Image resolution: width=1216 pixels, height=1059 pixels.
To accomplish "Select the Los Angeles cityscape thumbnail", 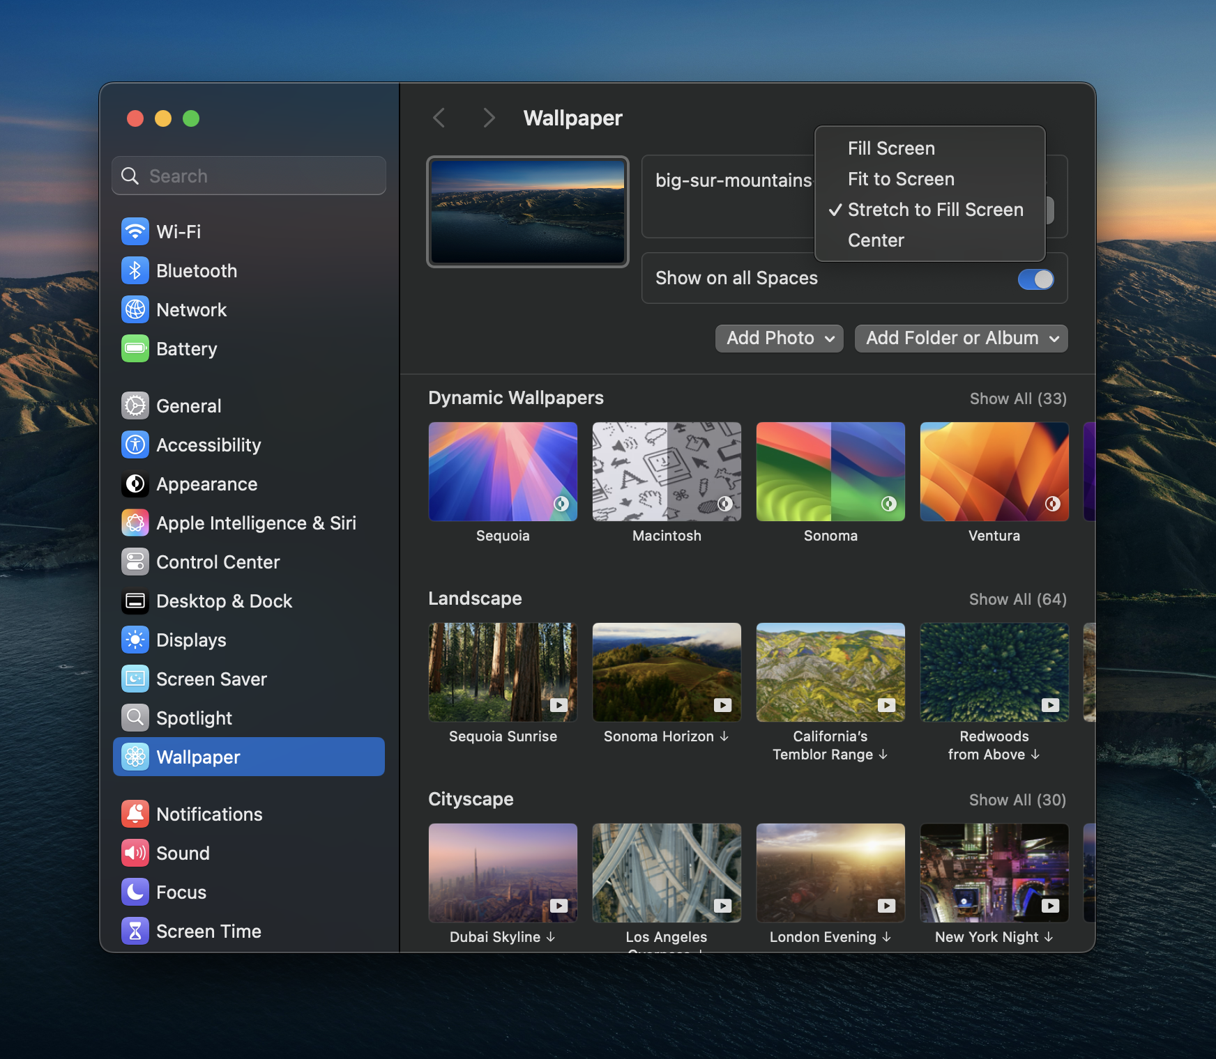I will coord(667,873).
